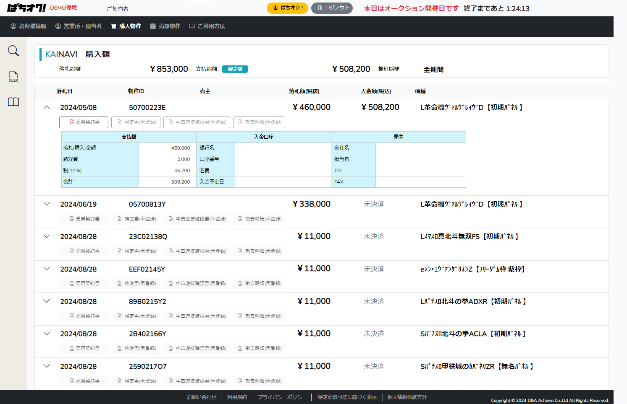
Task: Open the search magnifier in sidebar
Action: click(x=13, y=51)
